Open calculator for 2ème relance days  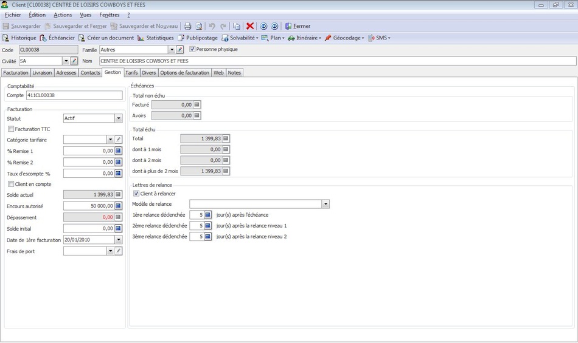(207, 226)
